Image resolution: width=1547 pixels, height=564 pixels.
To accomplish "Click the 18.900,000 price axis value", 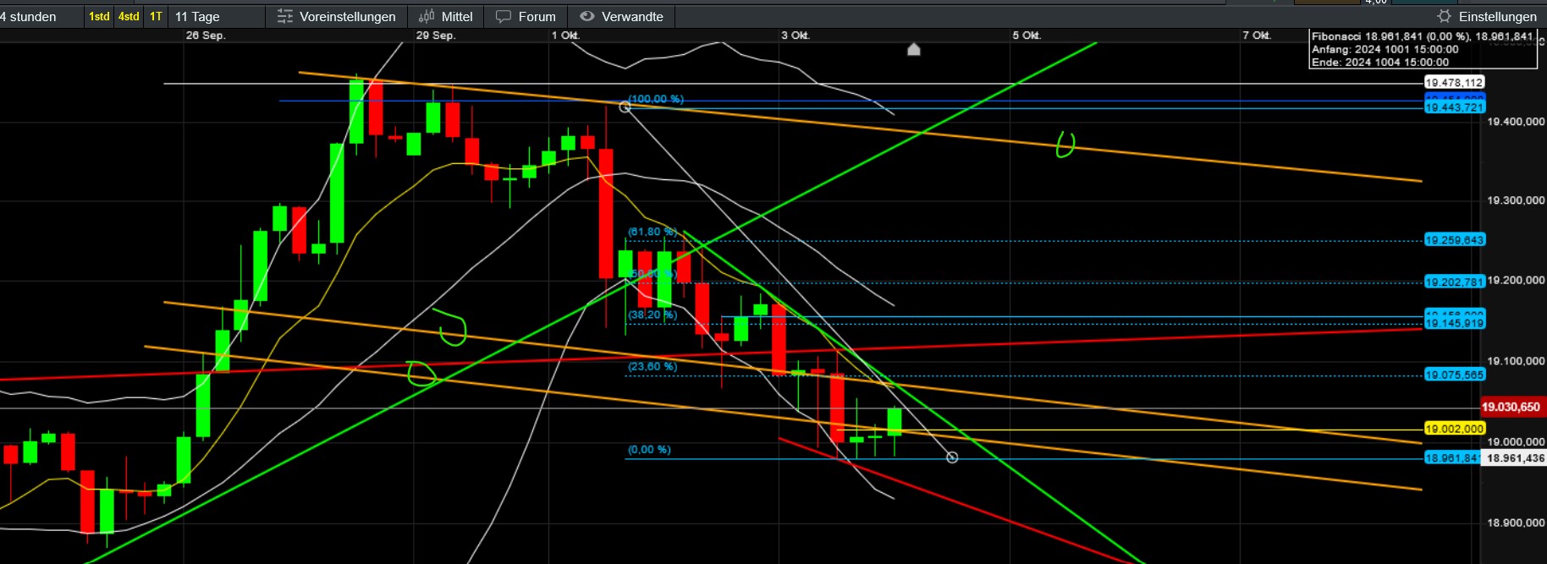I will point(1516,523).
